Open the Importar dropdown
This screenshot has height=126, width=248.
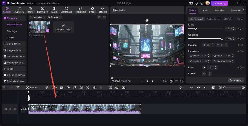point(38,17)
